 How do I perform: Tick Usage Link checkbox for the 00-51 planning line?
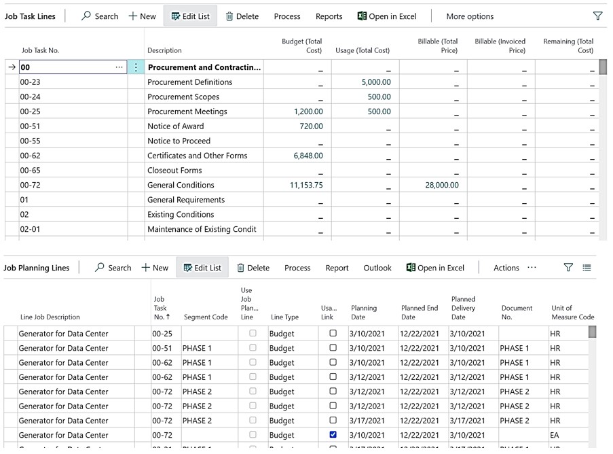333,348
